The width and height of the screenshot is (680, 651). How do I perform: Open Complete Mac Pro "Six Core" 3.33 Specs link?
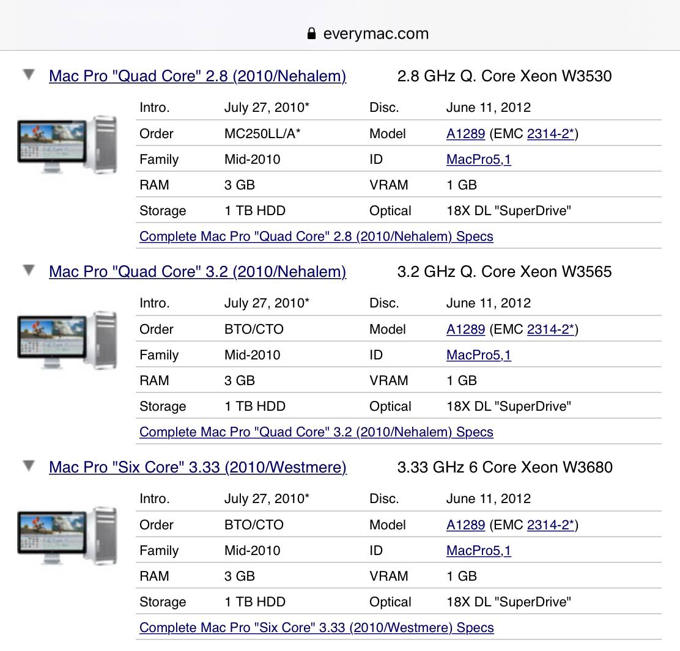(317, 627)
